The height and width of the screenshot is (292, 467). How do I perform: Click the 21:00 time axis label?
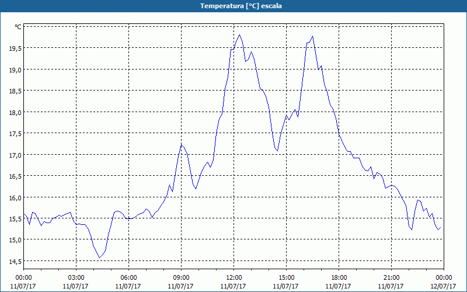[x=391, y=278]
